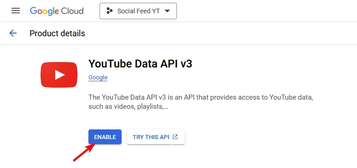Click the Product details heading

click(x=57, y=34)
